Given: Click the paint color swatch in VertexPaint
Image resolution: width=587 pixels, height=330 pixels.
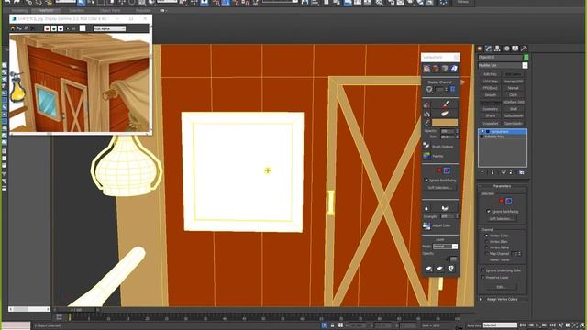Looking at the screenshot, I should click(x=445, y=122).
